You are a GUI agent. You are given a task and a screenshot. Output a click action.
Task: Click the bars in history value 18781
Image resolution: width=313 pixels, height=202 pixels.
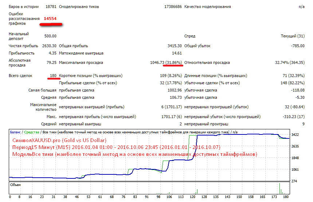click(x=51, y=7)
